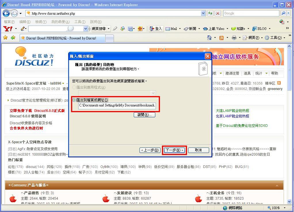294x212 pixels.
Task: Open 知識+ toolbar item
Action: [238, 29]
